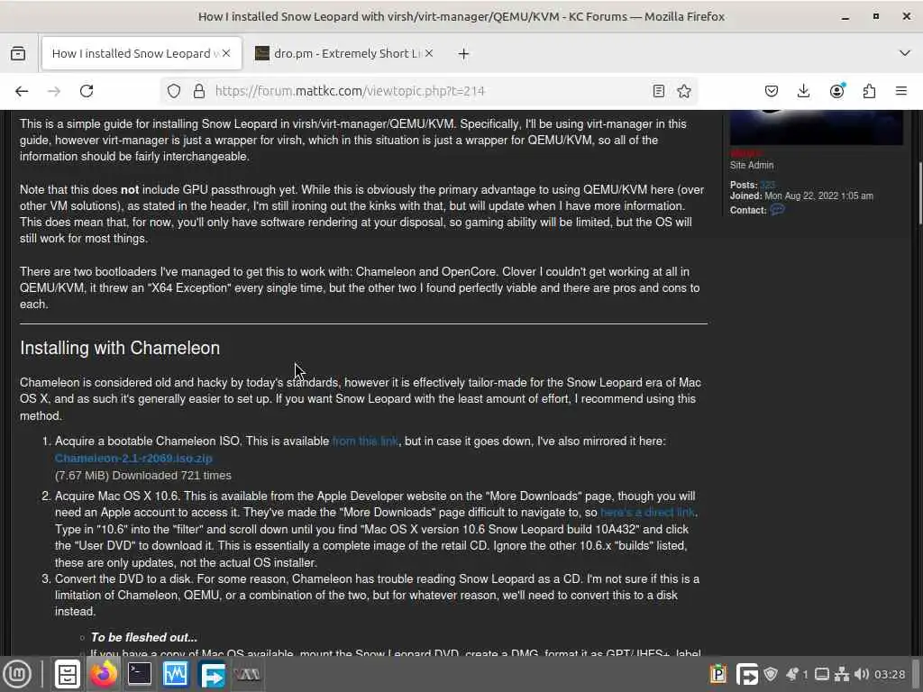Viewport: 923px width, 692px height.
Task: Open the Virtual Machine Manager taskbar item
Action: tap(247, 674)
